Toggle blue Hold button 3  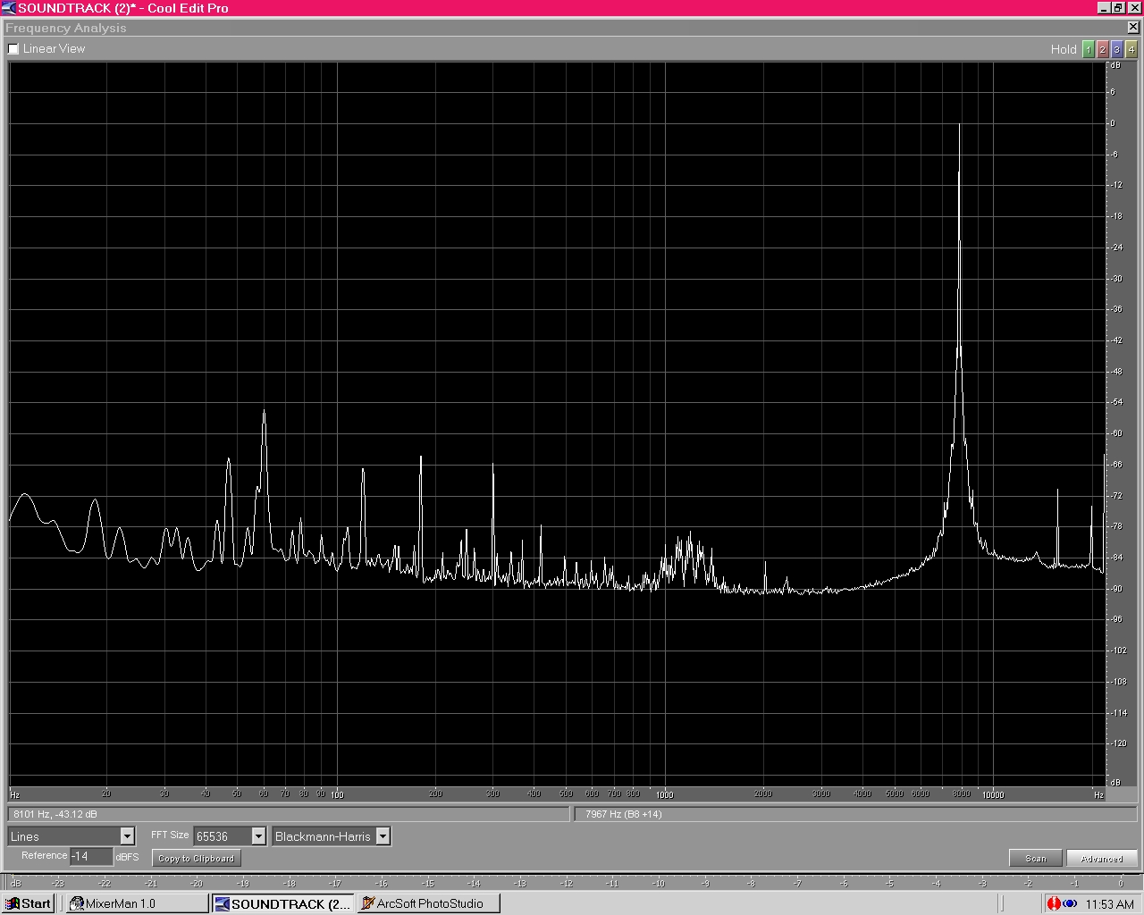(1116, 49)
